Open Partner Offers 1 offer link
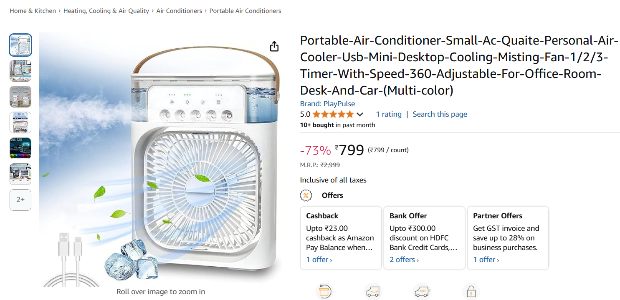620x300 pixels. point(486,260)
